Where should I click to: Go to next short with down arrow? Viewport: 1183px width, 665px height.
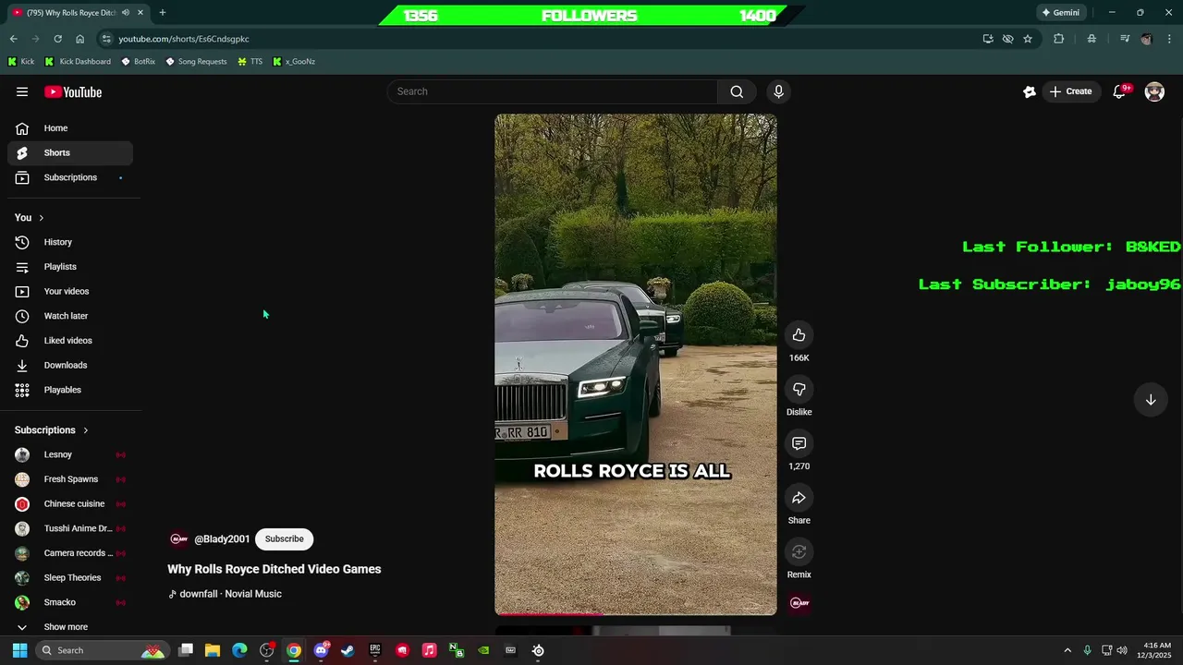coord(1151,400)
